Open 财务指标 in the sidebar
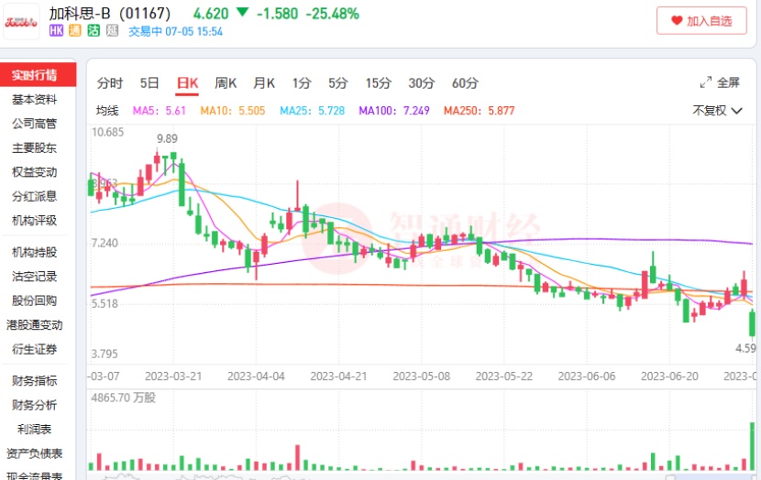761x480 pixels. 35,380
